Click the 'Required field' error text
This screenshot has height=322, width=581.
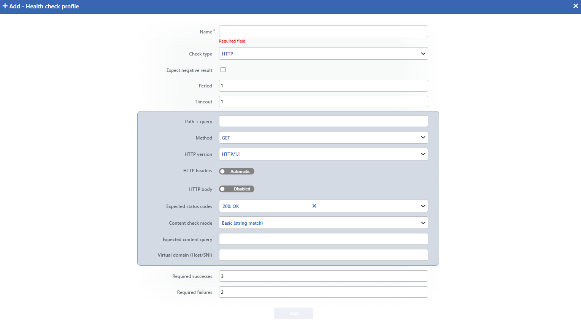(232, 41)
